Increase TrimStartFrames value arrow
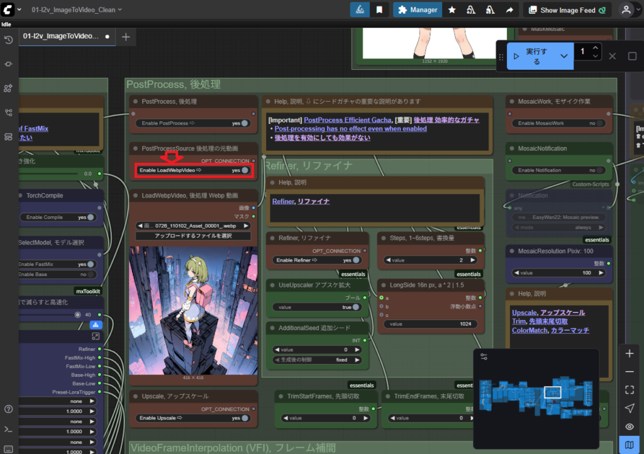 coord(365,418)
